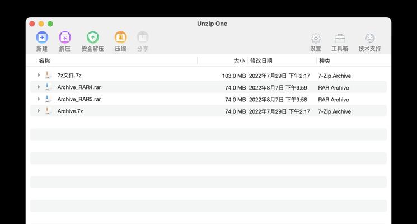Expand the Archive_RAR5.rar disclosure triangle
The width and height of the screenshot is (417, 224).
coord(39,99)
